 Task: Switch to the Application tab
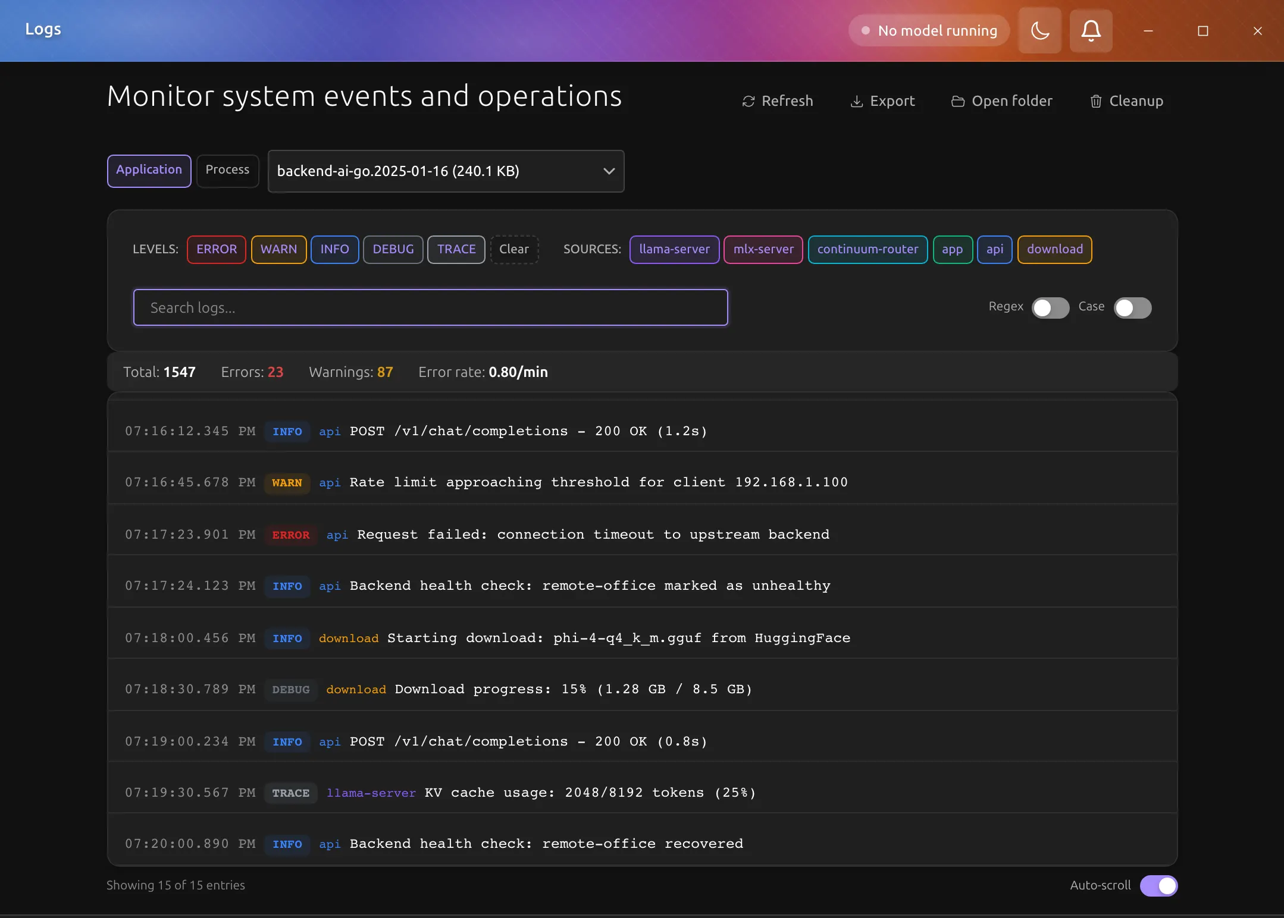pyautogui.click(x=149, y=171)
